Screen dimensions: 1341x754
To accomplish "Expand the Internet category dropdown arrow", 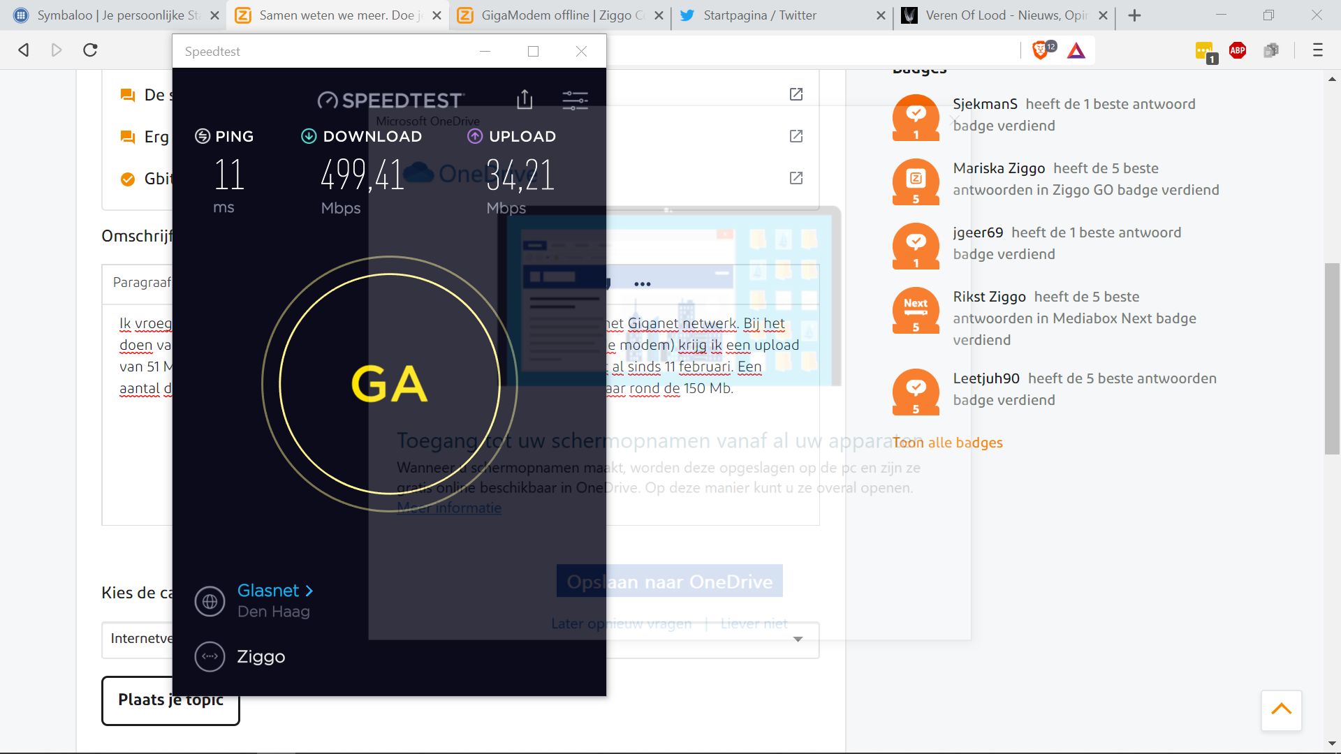I will [798, 639].
